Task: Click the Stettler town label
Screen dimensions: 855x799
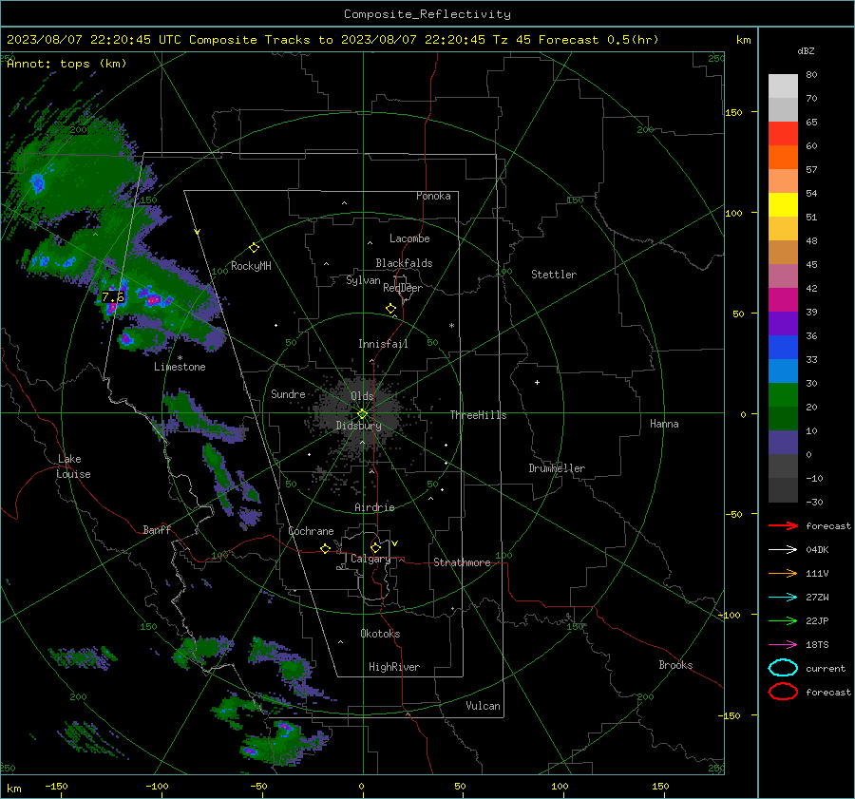Action: click(x=554, y=275)
